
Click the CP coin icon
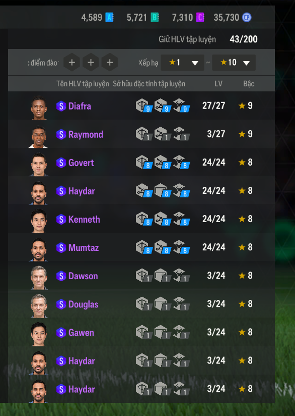tap(247, 18)
